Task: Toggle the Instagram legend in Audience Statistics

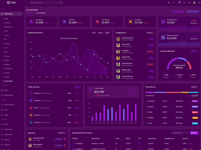Action: [x=74, y=38]
